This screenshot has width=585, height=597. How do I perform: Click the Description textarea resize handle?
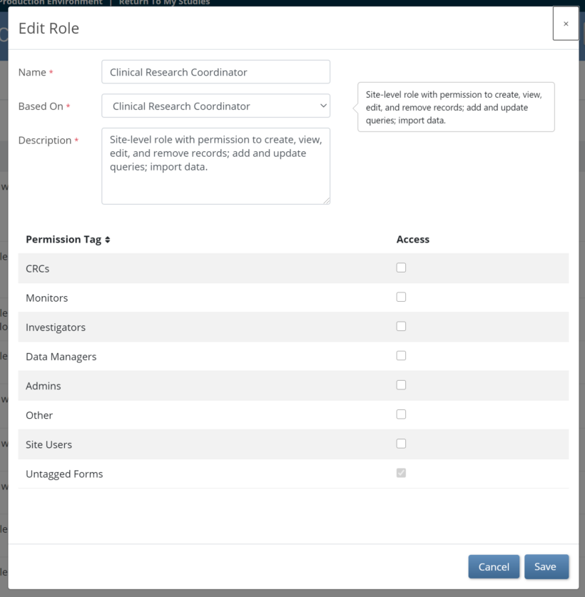[327, 202]
